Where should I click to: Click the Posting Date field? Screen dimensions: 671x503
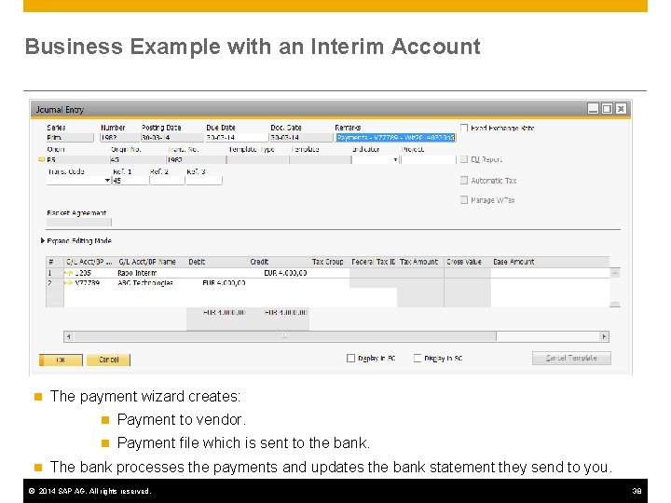tap(172, 138)
